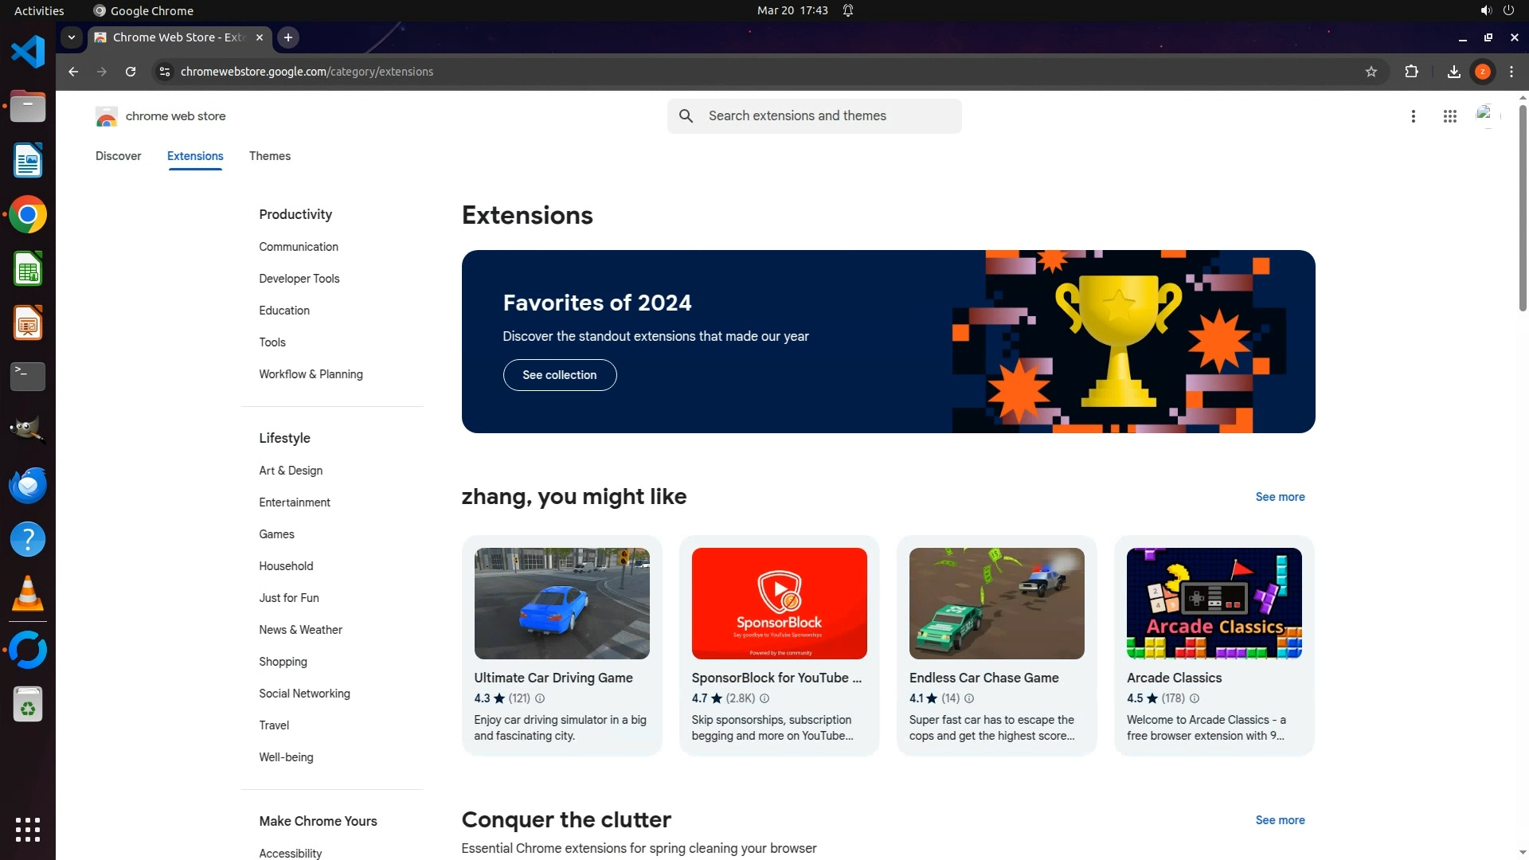Click the search magnifier icon

pyautogui.click(x=686, y=116)
